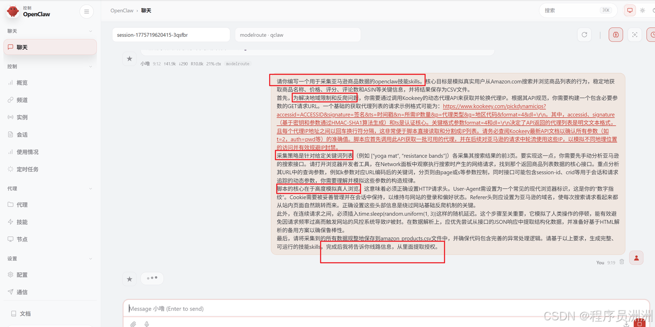Click the 会话 document icon
This screenshot has width=655, height=327.
point(11,135)
